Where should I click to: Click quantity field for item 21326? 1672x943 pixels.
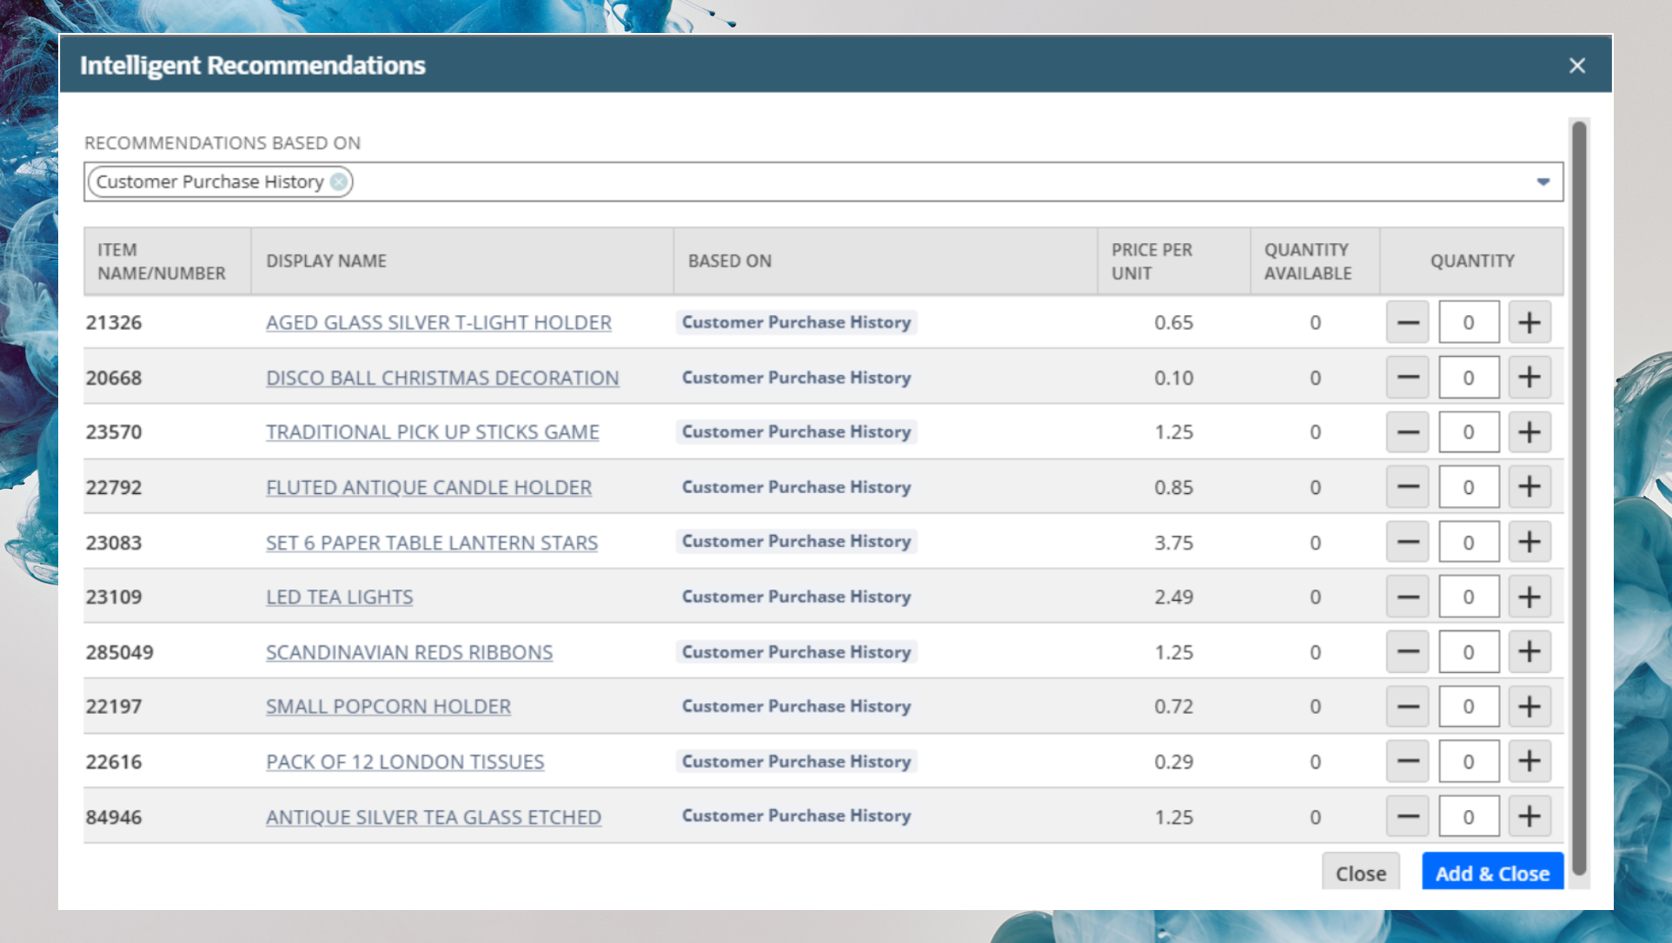coord(1469,322)
